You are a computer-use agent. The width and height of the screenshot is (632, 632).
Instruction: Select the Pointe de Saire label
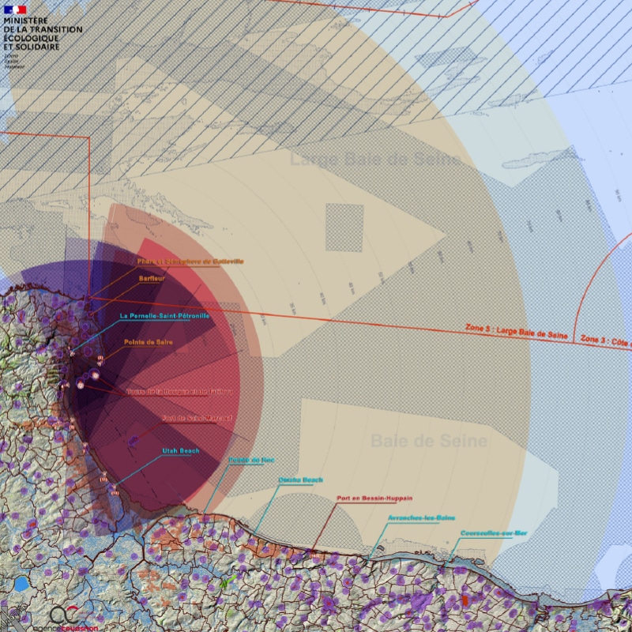pyautogui.click(x=149, y=343)
